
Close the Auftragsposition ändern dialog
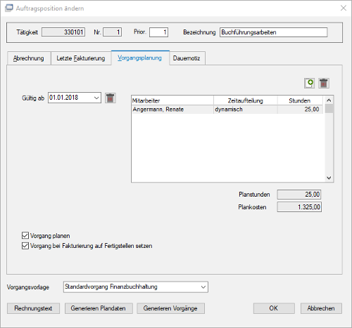pyautogui.click(x=344, y=8)
